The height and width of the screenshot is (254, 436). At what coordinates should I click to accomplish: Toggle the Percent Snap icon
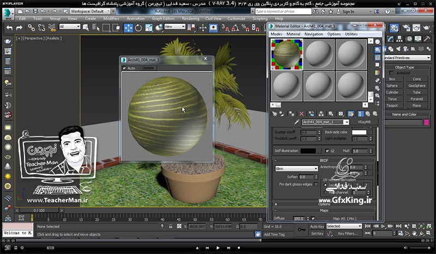tap(245, 28)
